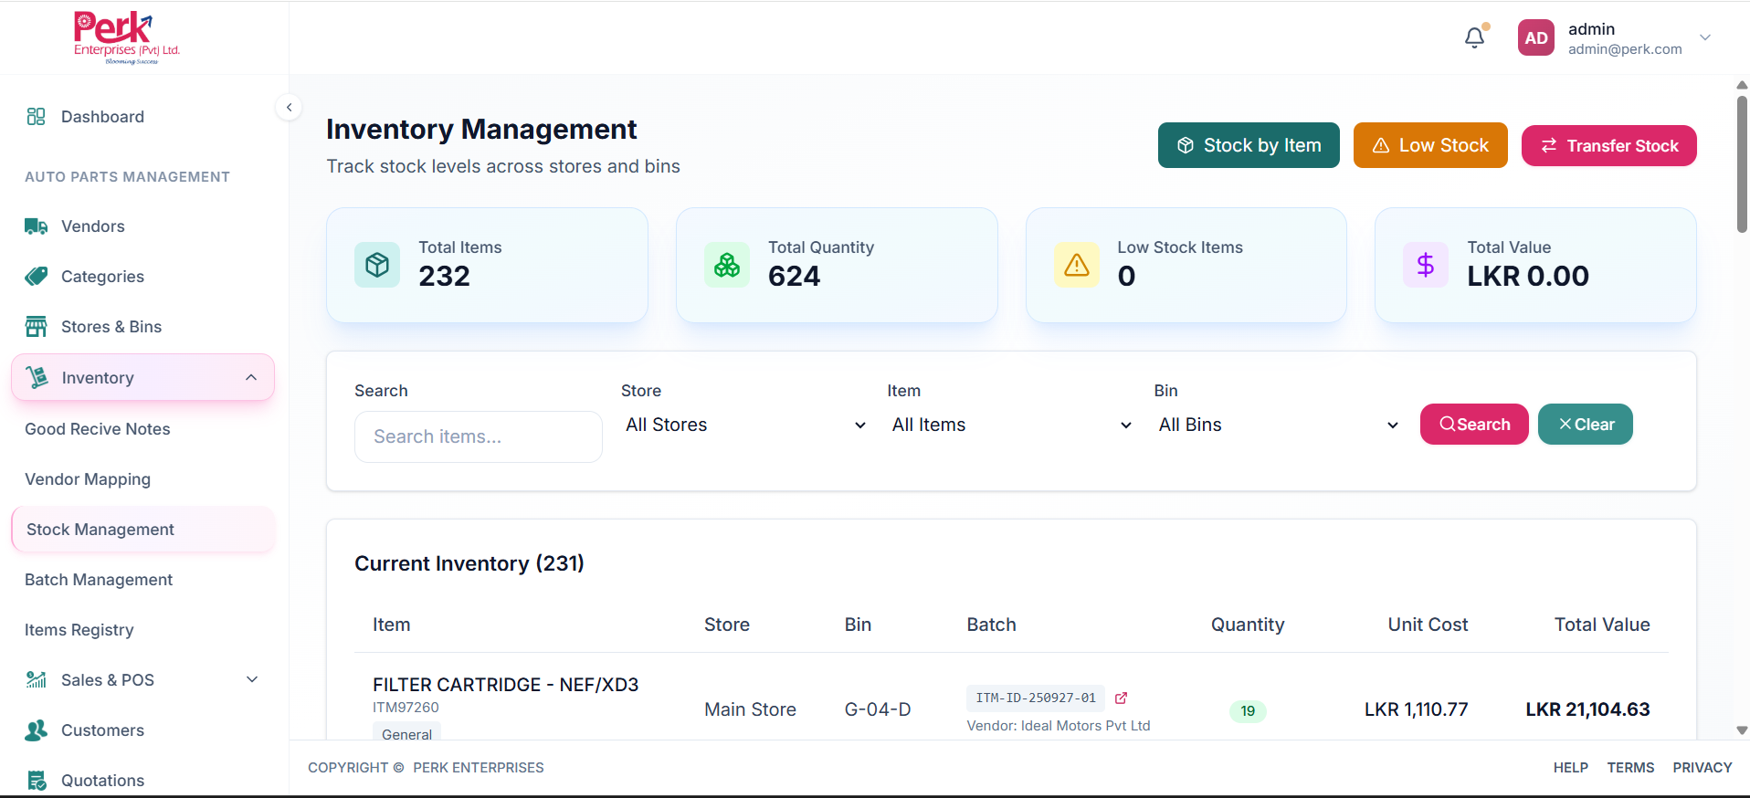Expand the Sales & POS submenu
The width and height of the screenshot is (1750, 798).
point(252,680)
